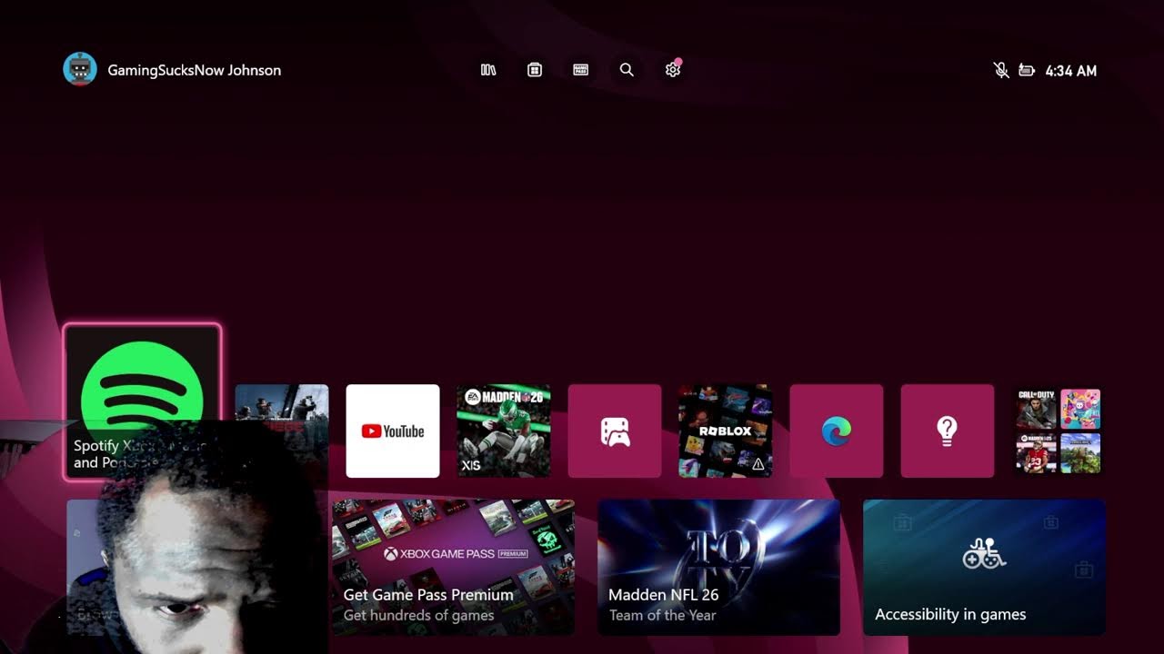
Task: Open the Accessibility in games card
Action: pos(984,567)
